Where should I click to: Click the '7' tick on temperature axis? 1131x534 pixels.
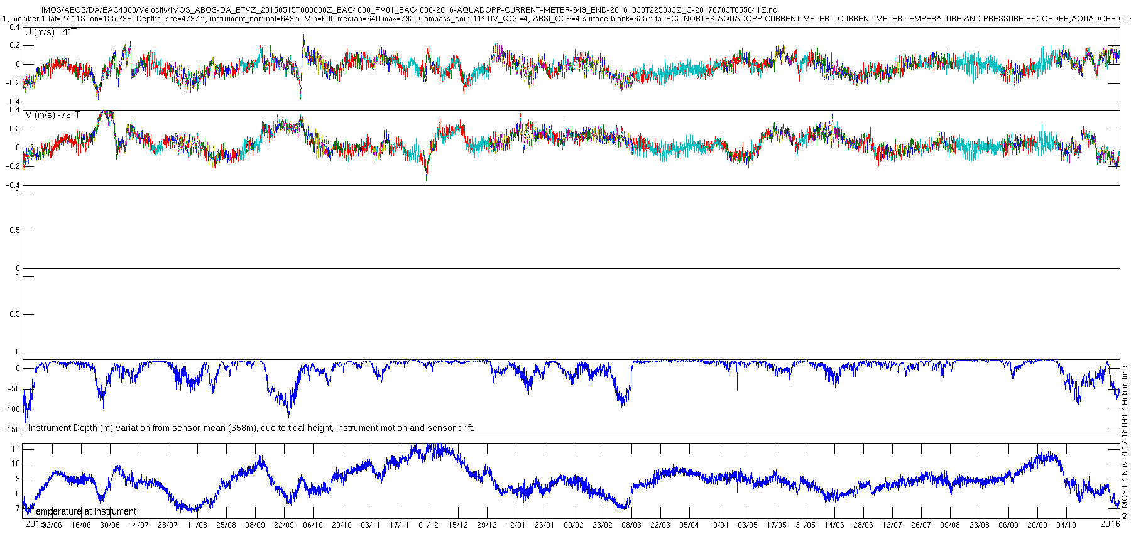(19, 509)
